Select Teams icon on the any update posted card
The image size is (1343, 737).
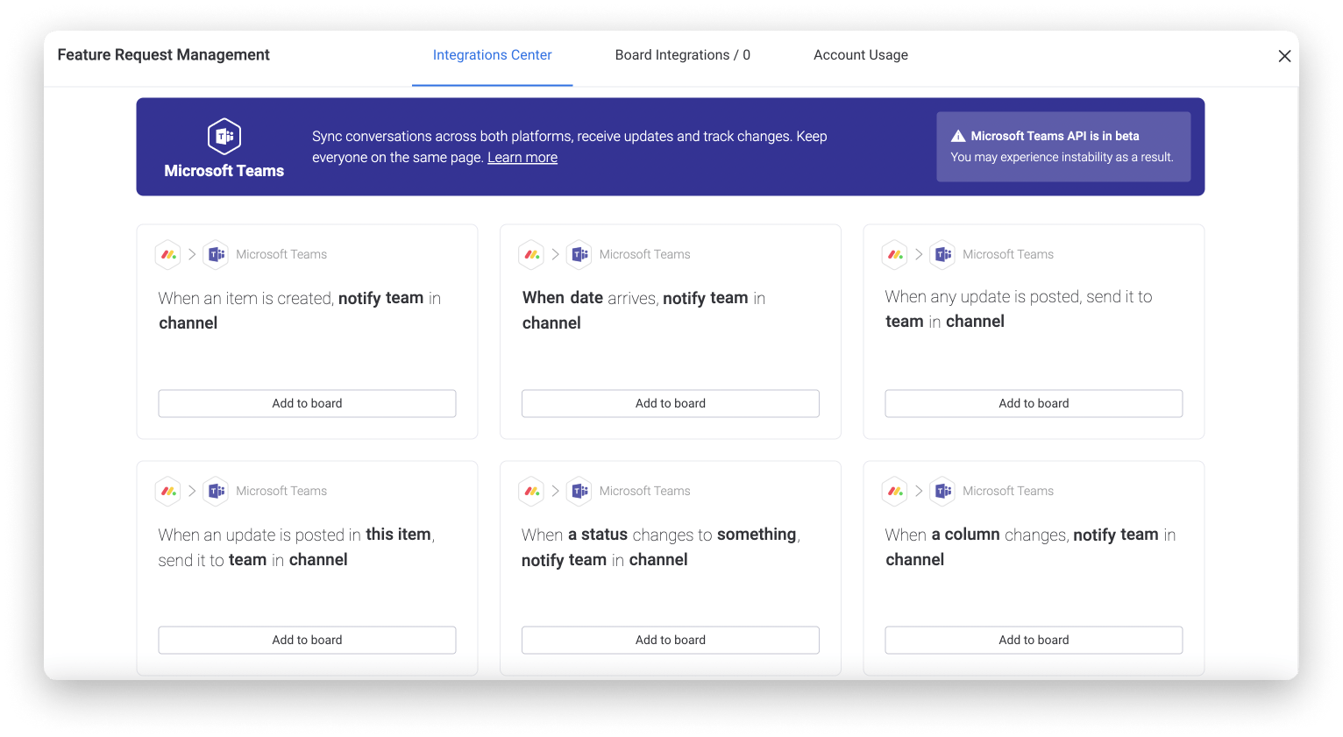coord(942,254)
